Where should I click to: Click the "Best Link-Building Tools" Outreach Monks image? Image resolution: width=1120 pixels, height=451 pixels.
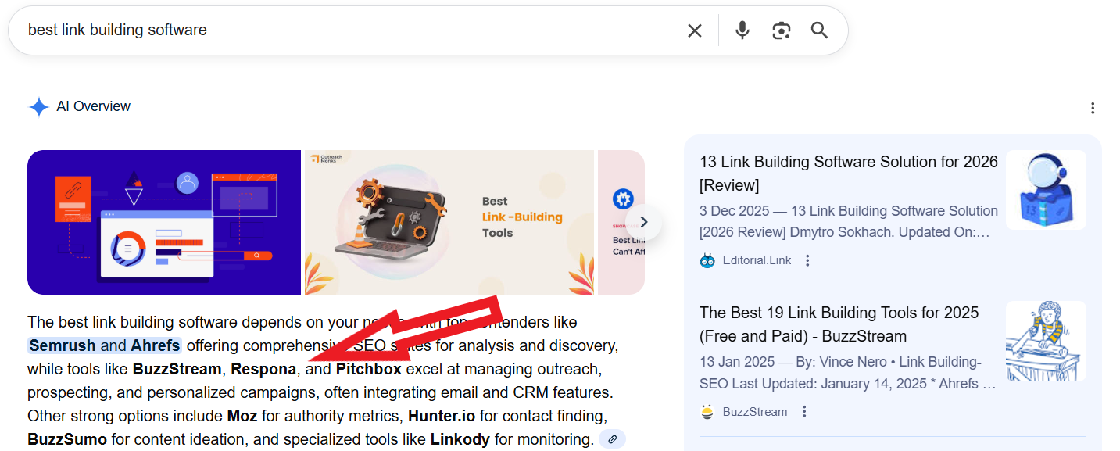tap(449, 222)
